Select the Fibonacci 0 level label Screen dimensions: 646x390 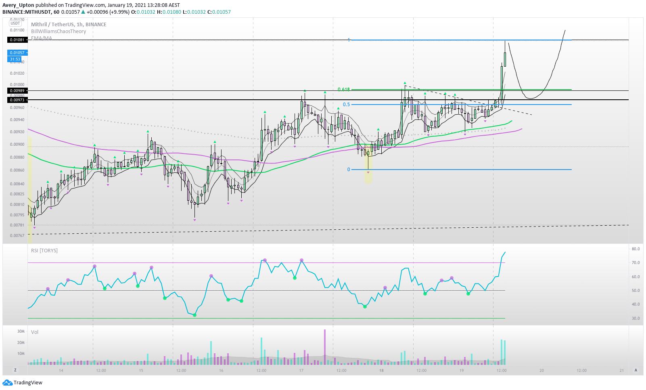(x=349, y=170)
